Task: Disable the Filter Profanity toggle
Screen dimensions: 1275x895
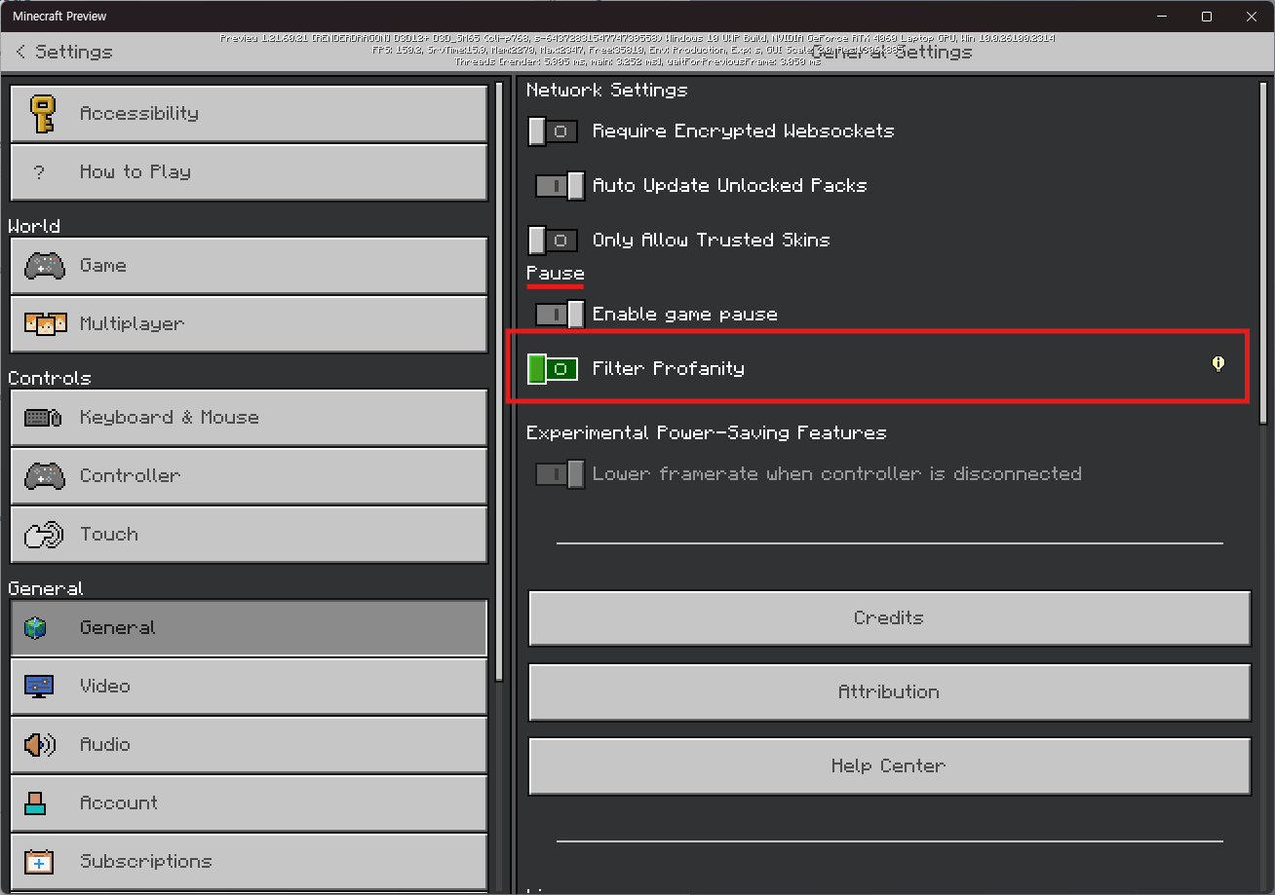Action: [x=553, y=369]
